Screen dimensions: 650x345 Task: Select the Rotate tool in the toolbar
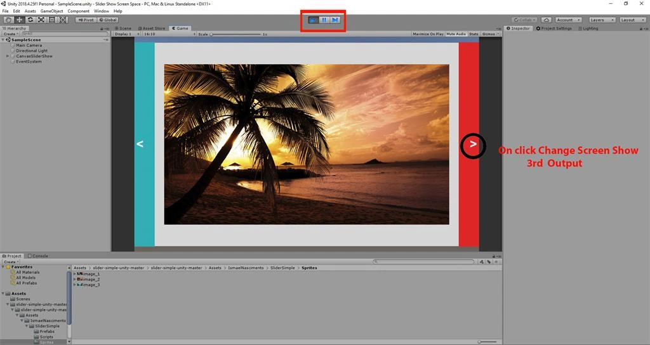coord(30,20)
